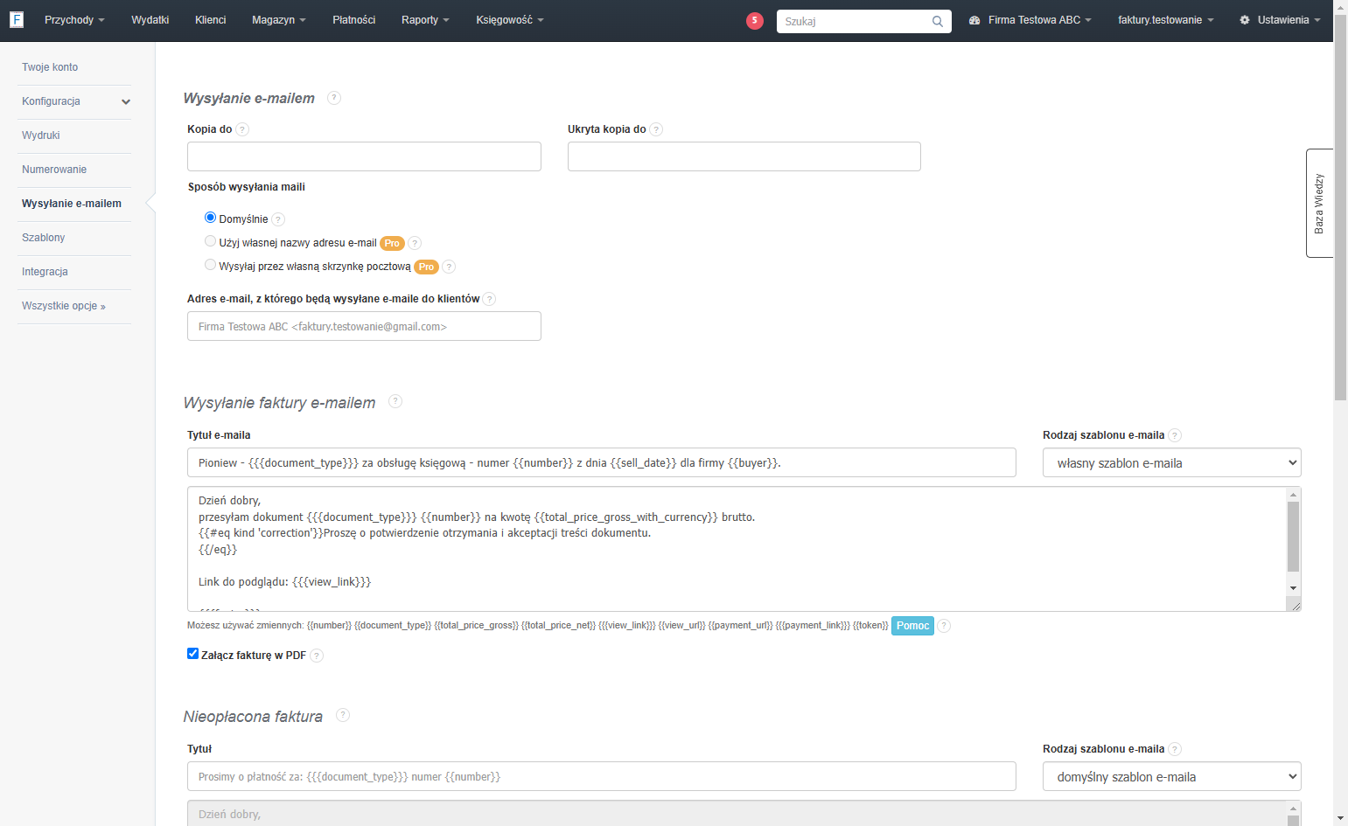Open the domyślny szablon e-maila dropdown
1348x826 pixels.
1171,777
